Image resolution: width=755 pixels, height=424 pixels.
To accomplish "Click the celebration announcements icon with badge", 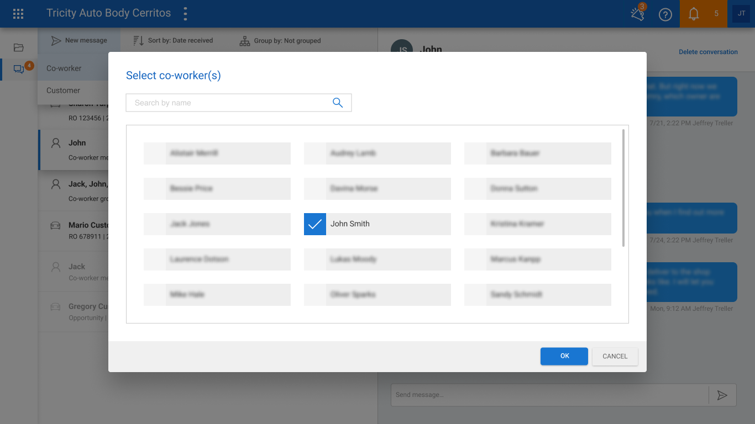I will coord(638,14).
